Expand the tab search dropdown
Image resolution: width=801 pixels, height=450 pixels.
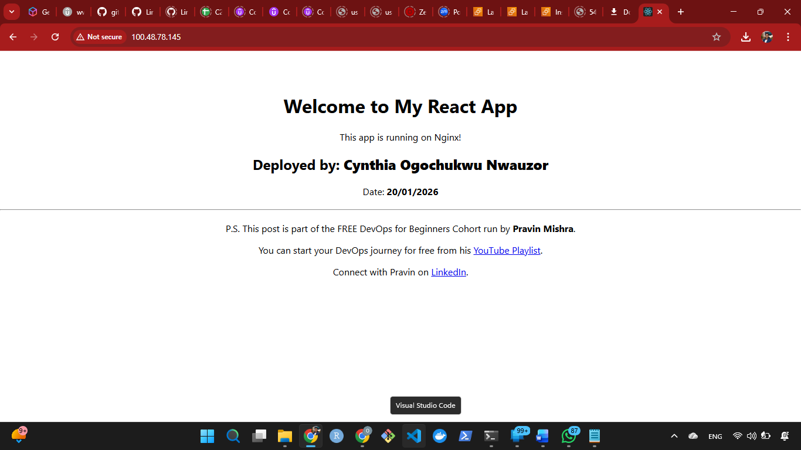click(x=11, y=12)
